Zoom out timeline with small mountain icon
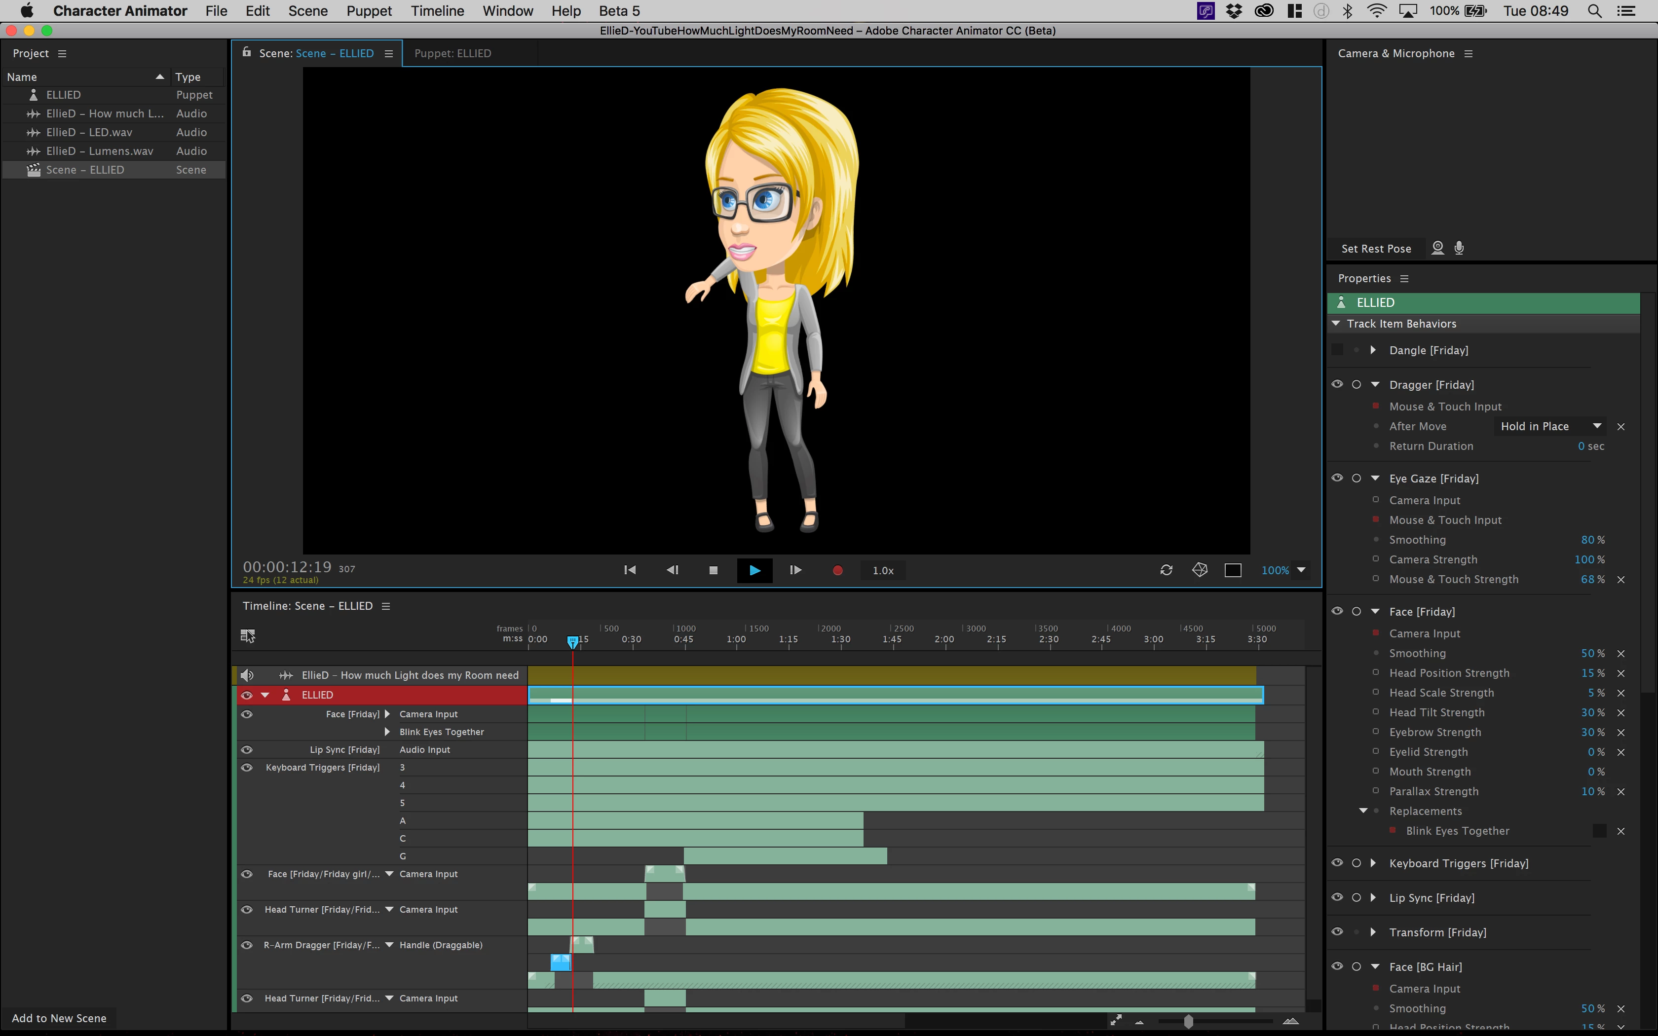Screen dimensions: 1658x1036 tap(1139, 1022)
